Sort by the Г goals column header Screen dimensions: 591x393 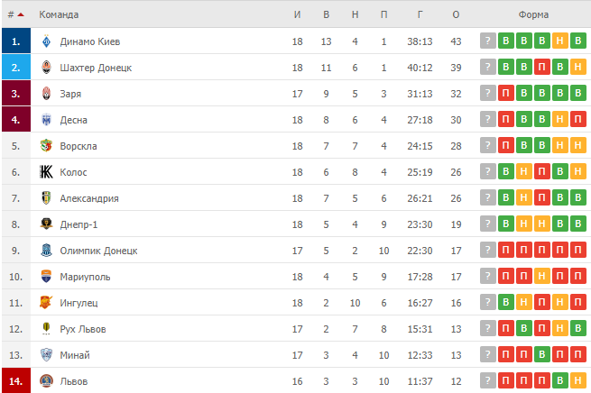click(420, 14)
